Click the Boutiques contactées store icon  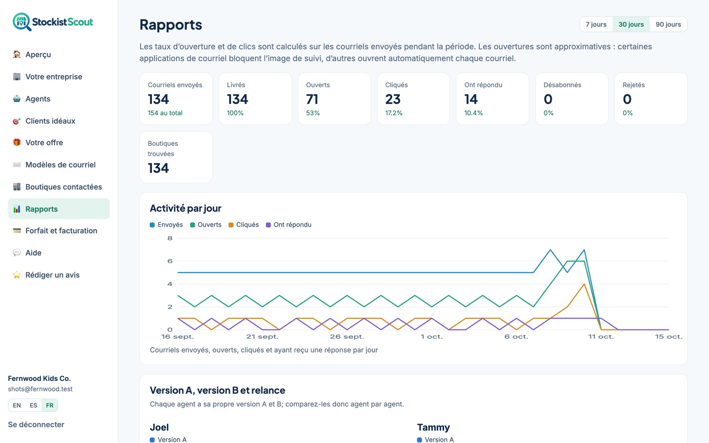click(x=17, y=187)
